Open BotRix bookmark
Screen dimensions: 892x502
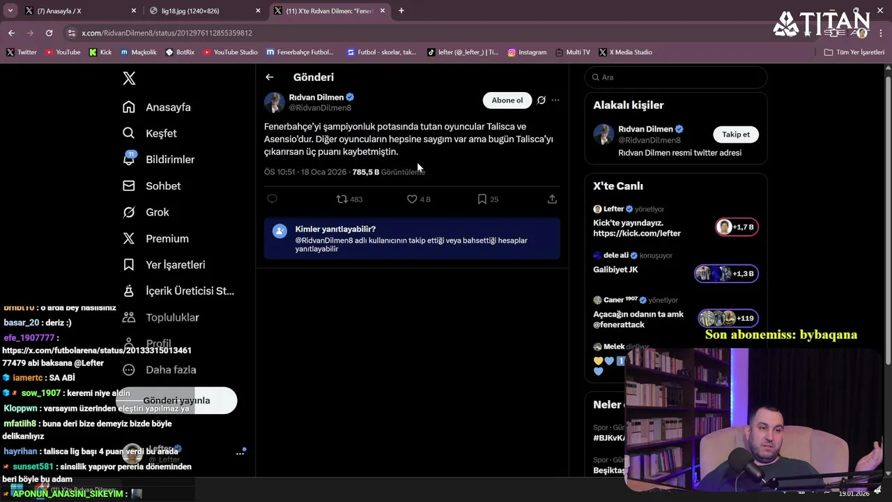180,52
